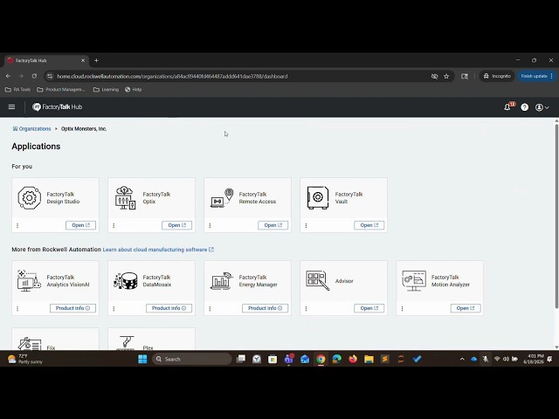Screen dimensions: 559x419
Task: Open Learn about cloud manufacturing software link
Action: [158, 250]
